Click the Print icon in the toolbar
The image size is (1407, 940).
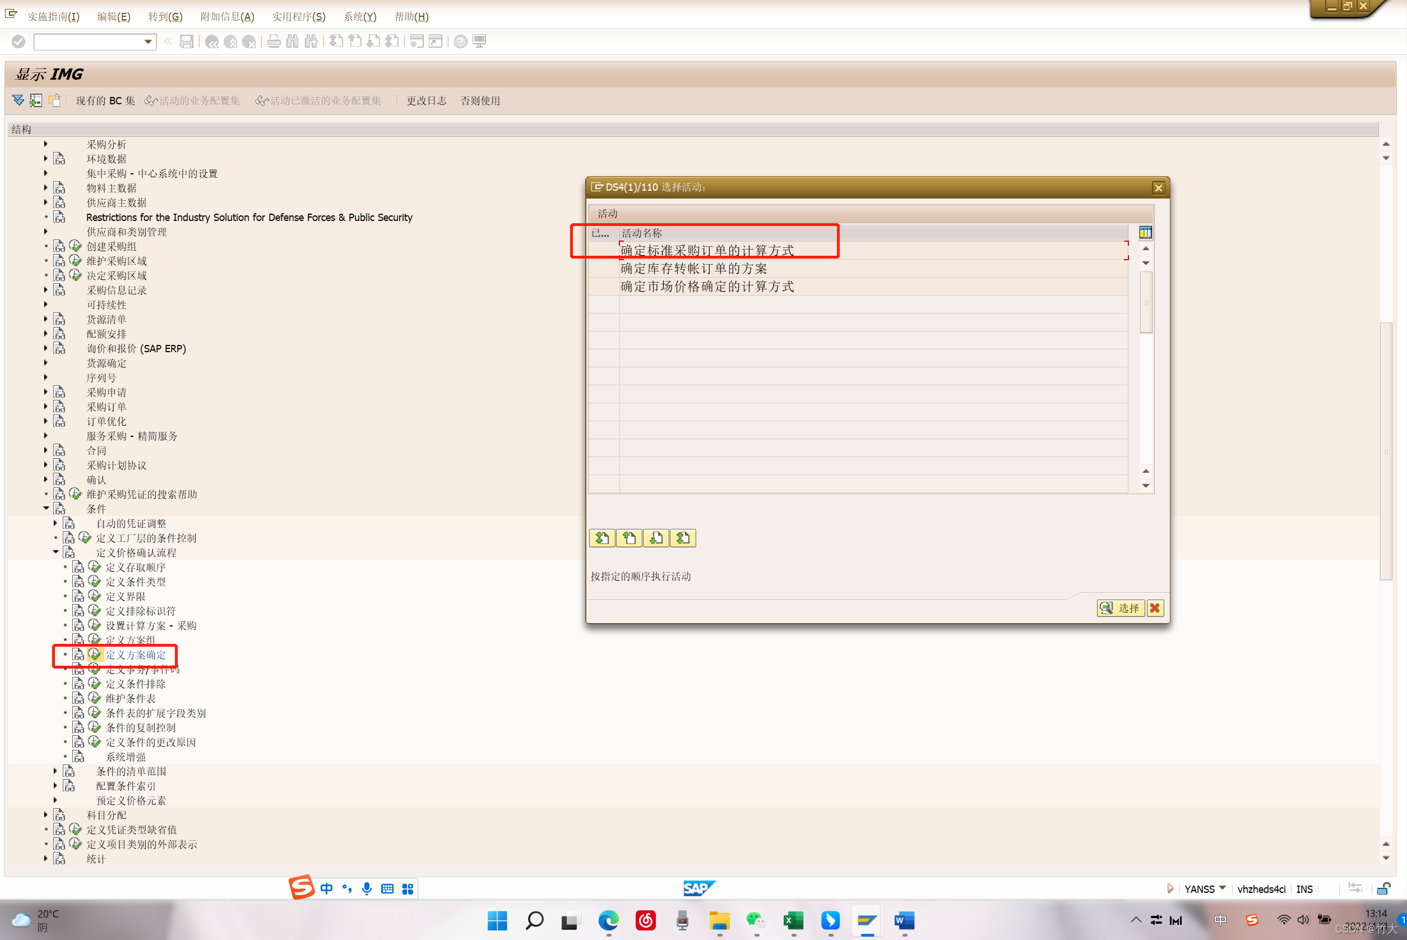[x=274, y=42]
